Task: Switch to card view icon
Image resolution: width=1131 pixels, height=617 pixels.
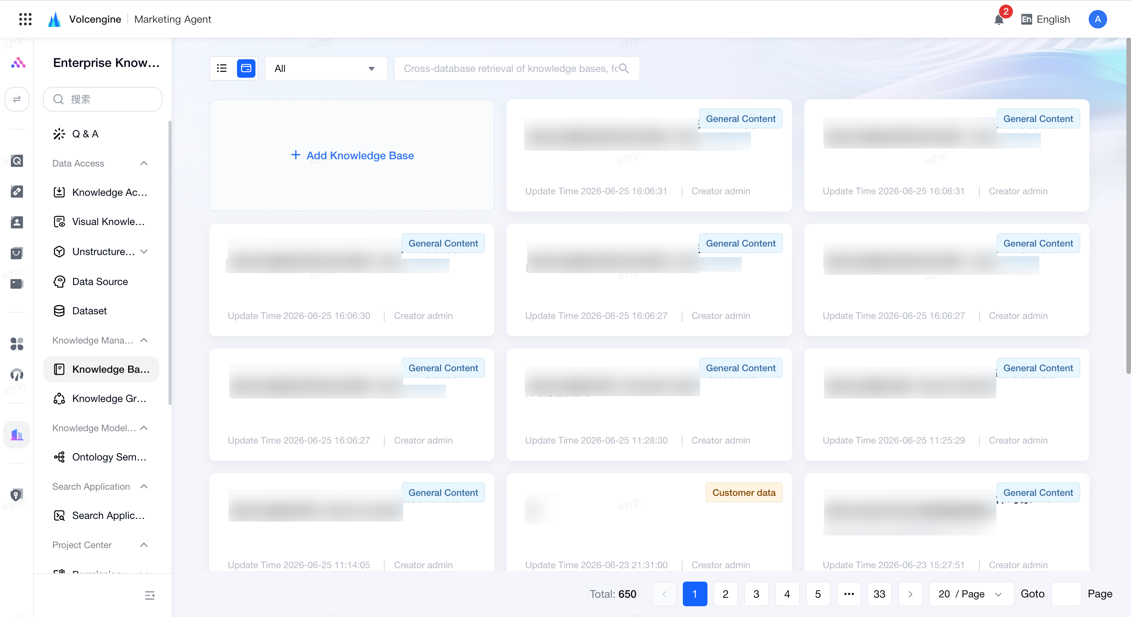Action: click(x=246, y=68)
